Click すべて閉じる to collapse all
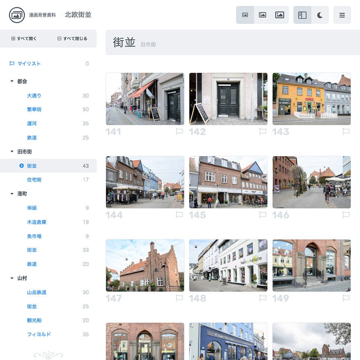This screenshot has width=360, height=360. (72, 39)
